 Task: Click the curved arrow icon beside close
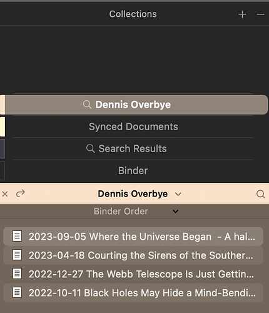pos(21,193)
